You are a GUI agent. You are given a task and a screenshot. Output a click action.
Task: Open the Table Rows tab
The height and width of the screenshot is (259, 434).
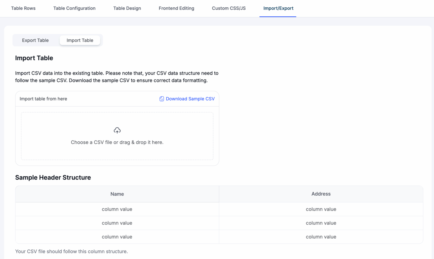23,8
